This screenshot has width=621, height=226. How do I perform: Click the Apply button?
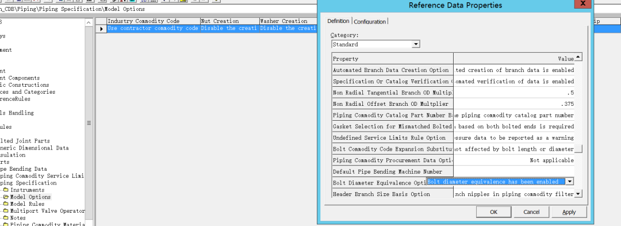569,212
